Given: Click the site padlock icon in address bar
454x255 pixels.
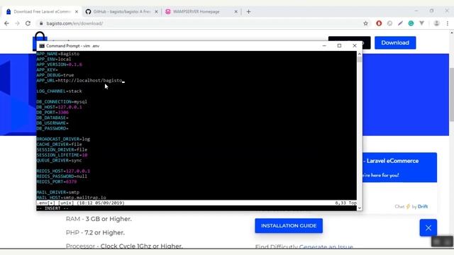Looking at the screenshot, I should click(x=41, y=23).
